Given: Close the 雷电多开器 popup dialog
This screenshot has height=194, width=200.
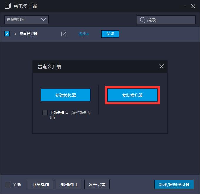Looking at the screenshot, I should (x=161, y=66).
